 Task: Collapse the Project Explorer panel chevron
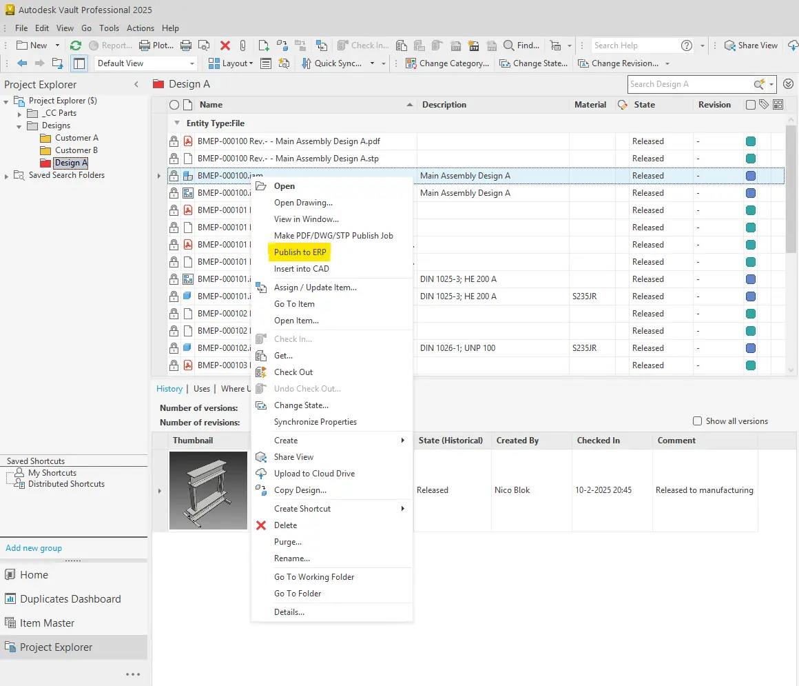pos(136,84)
